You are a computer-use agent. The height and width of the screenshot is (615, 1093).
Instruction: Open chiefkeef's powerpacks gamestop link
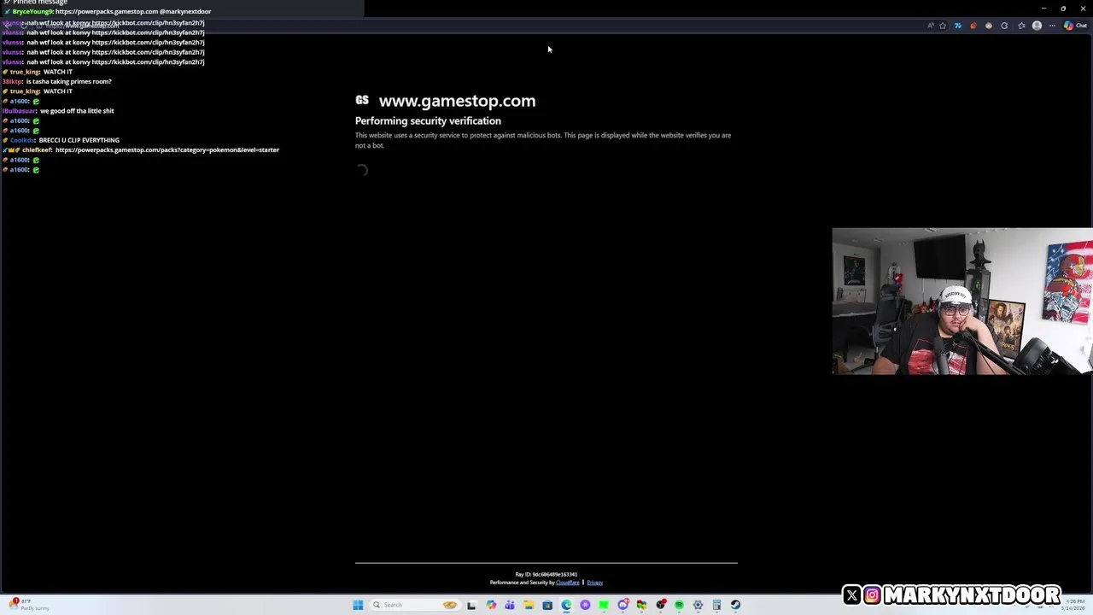167,149
